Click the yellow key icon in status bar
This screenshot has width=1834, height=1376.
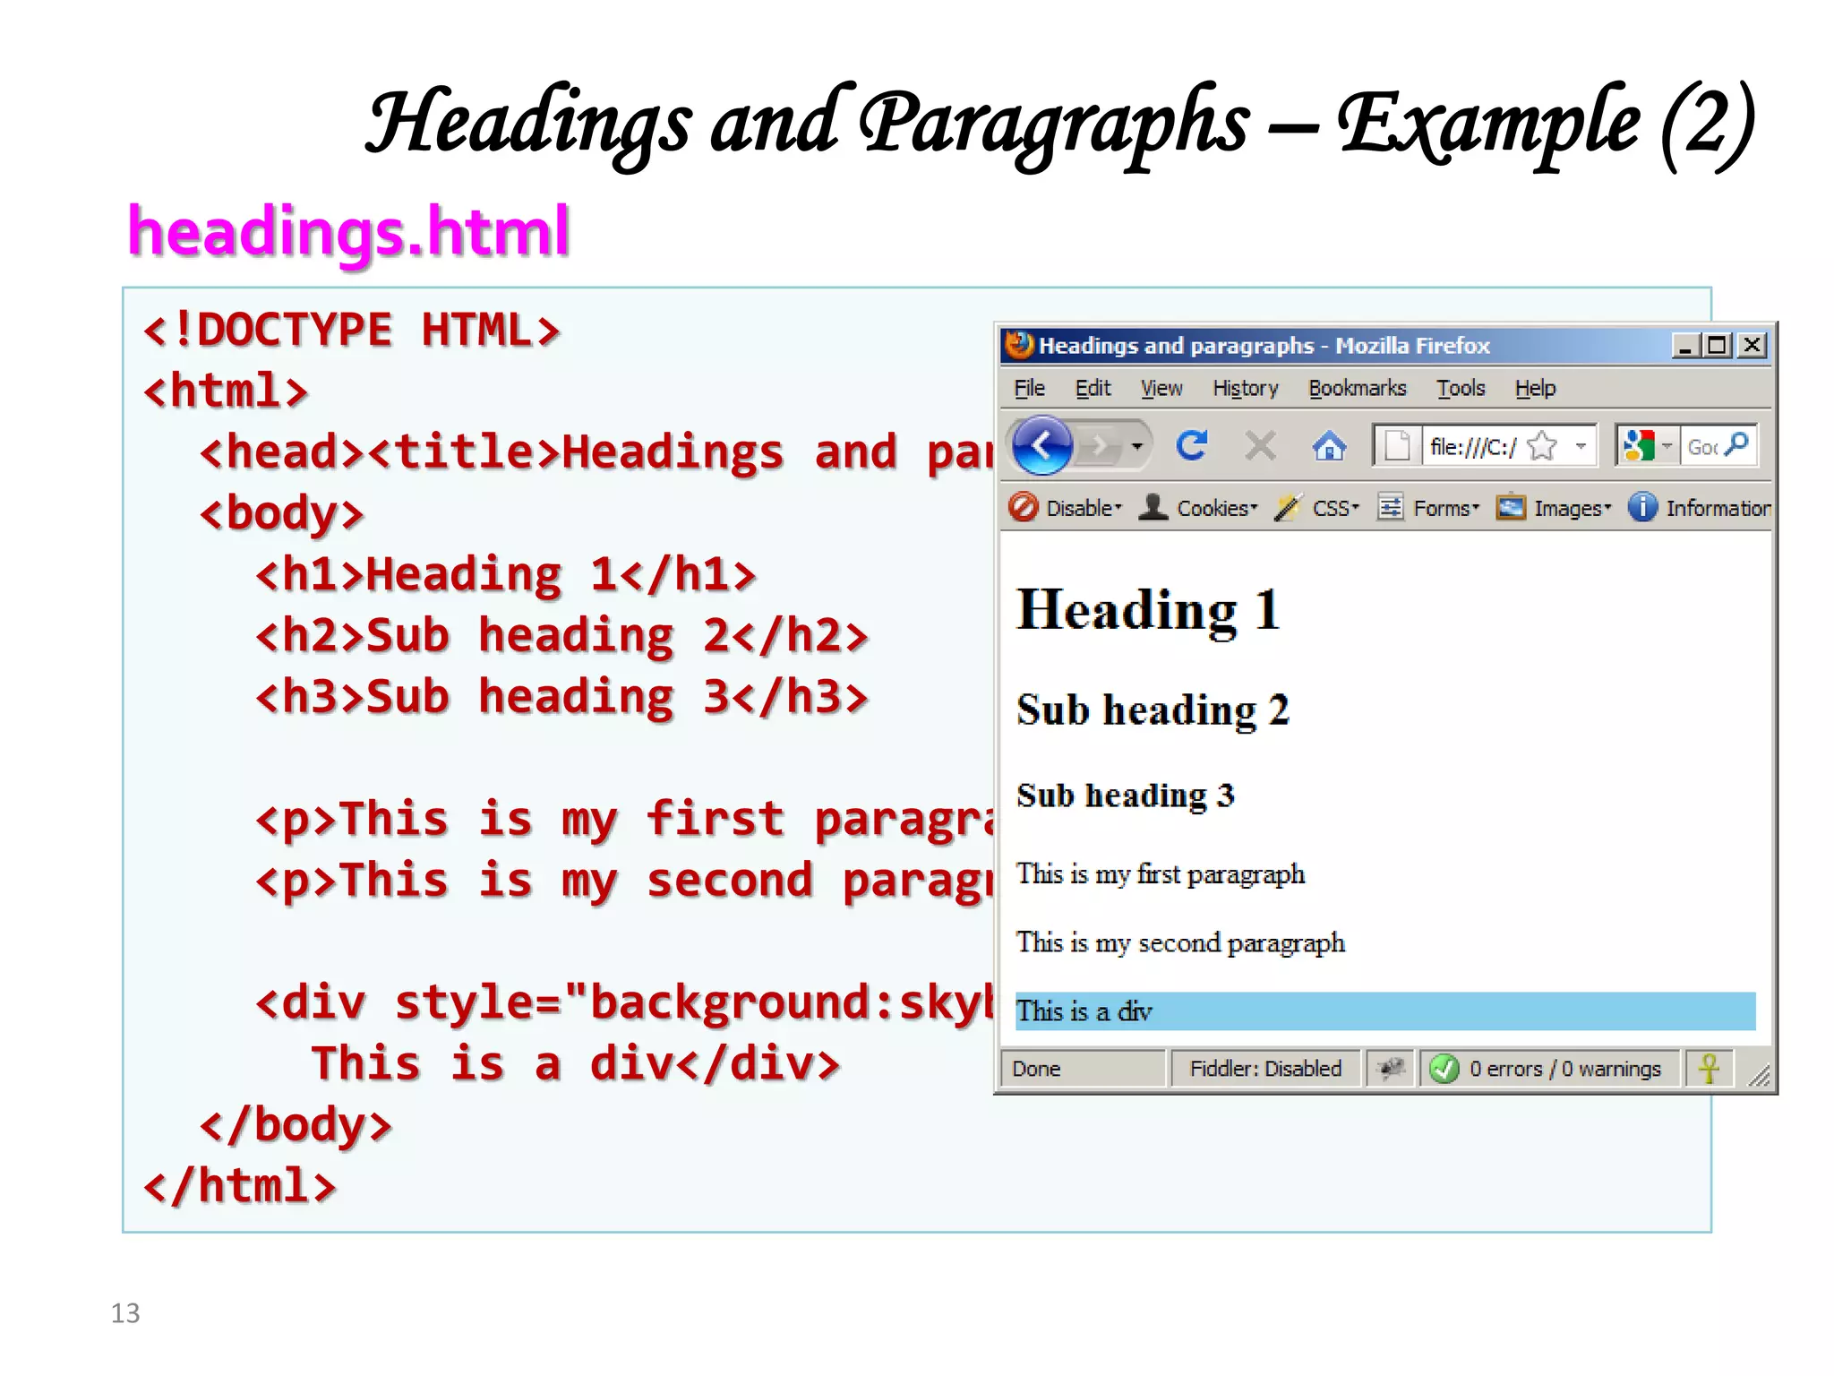[x=1709, y=1068]
